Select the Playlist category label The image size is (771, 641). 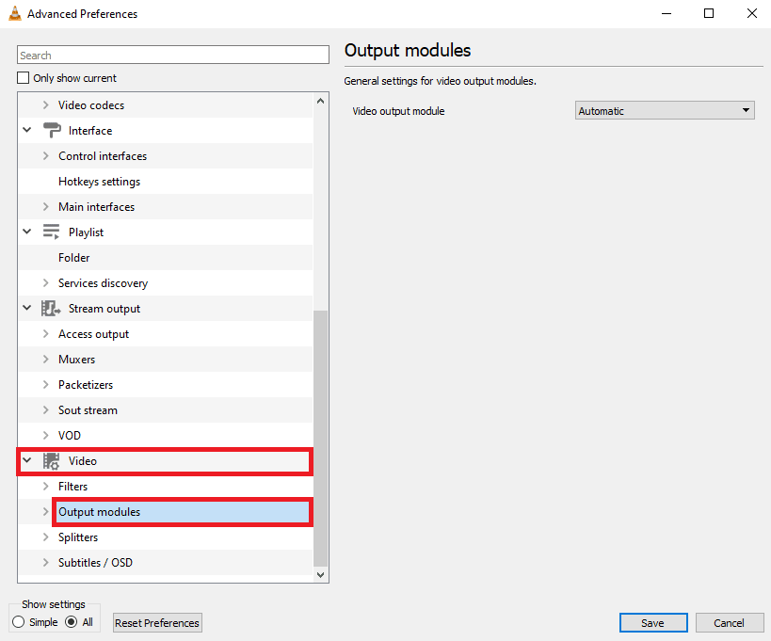pos(86,232)
